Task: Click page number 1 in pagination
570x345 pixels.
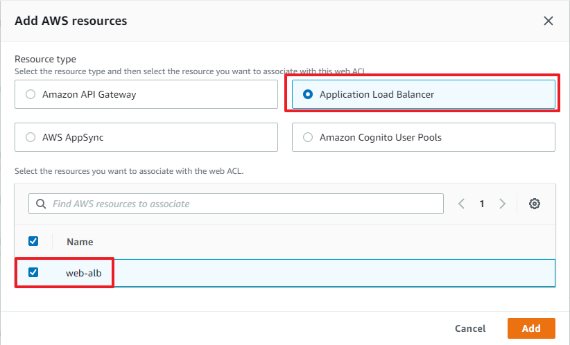Action: (x=482, y=204)
